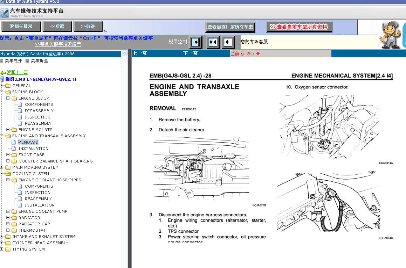Click 菜单展开 to expand the menu
This screenshot has width=406, height=268.
pos(13,61)
